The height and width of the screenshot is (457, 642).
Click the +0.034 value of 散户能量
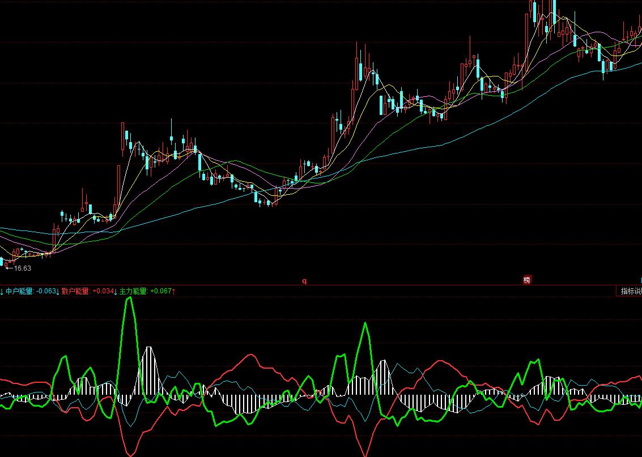click(103, 292)
